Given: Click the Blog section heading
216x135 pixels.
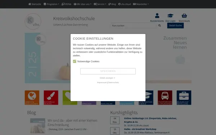Looking at the screenshot, I should pyautogui.click(x=32, y=113).
